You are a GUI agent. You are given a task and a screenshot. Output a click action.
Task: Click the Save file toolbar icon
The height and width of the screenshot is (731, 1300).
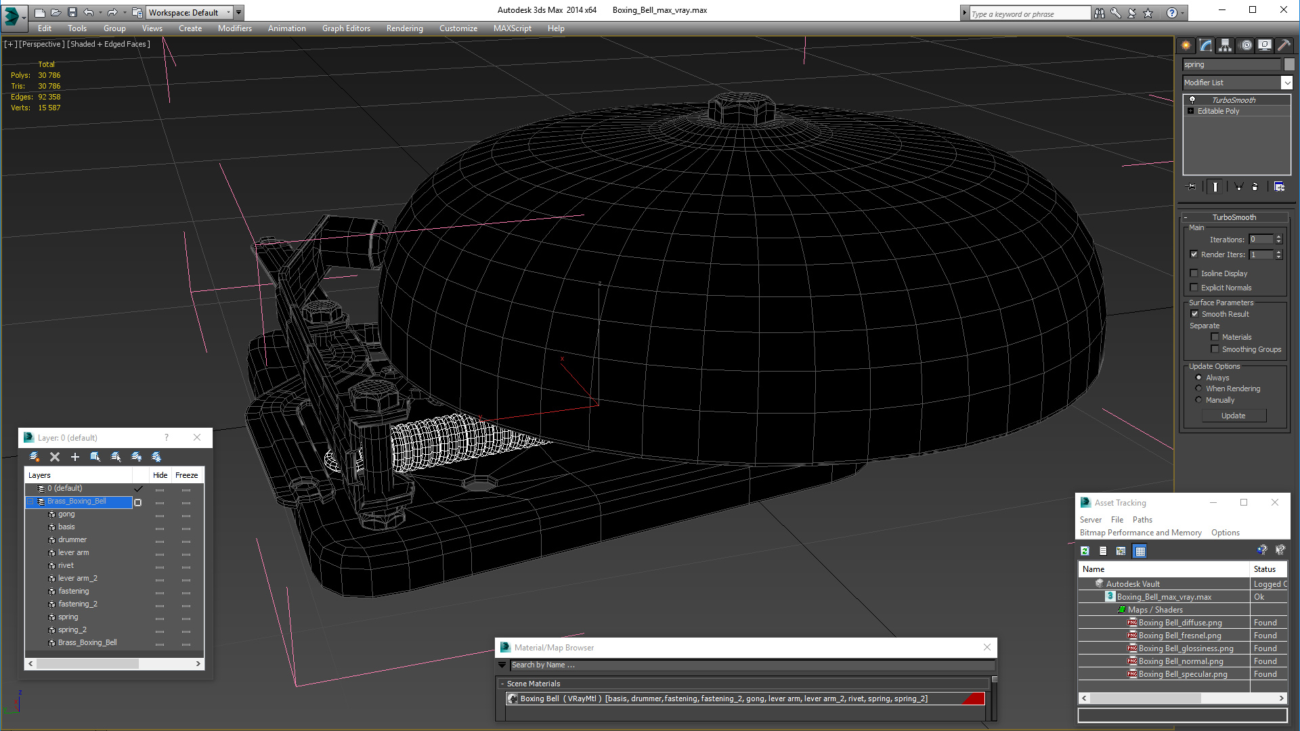[72, 12]
